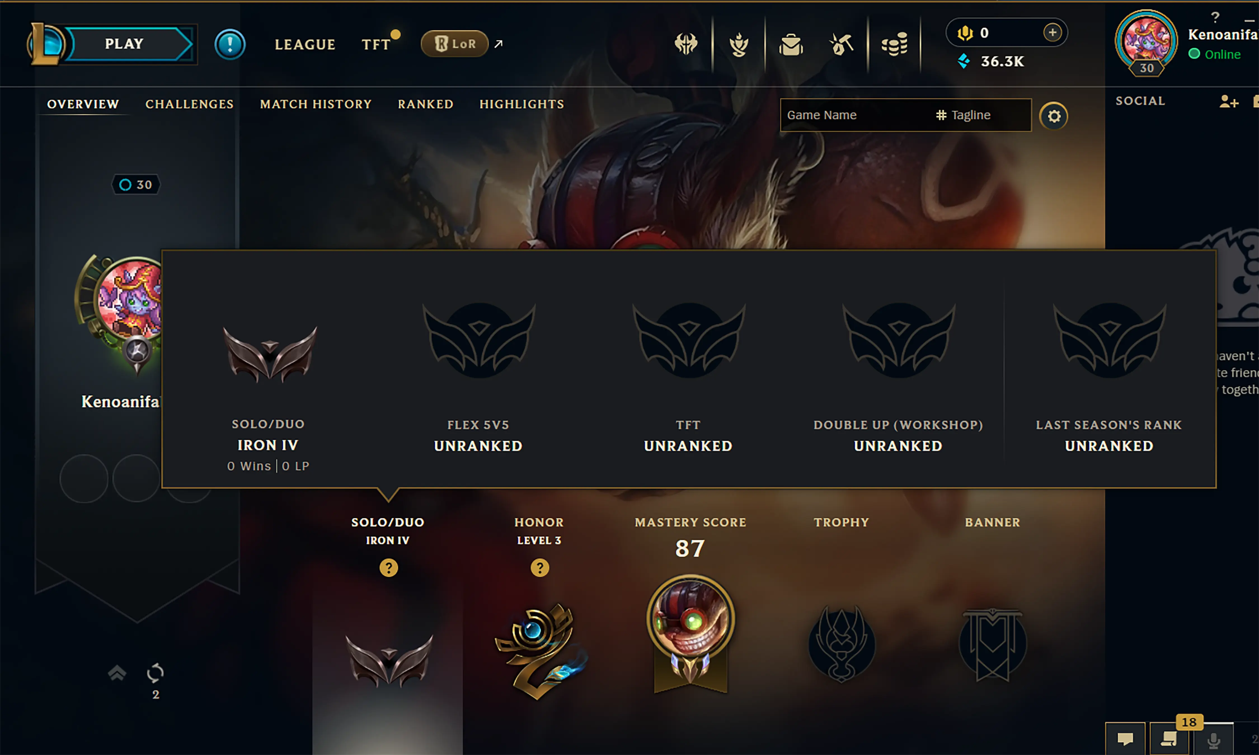Open the crafting hammer icon
Image resolution: width=1259 pixels, height=755 pixels.
841,45
